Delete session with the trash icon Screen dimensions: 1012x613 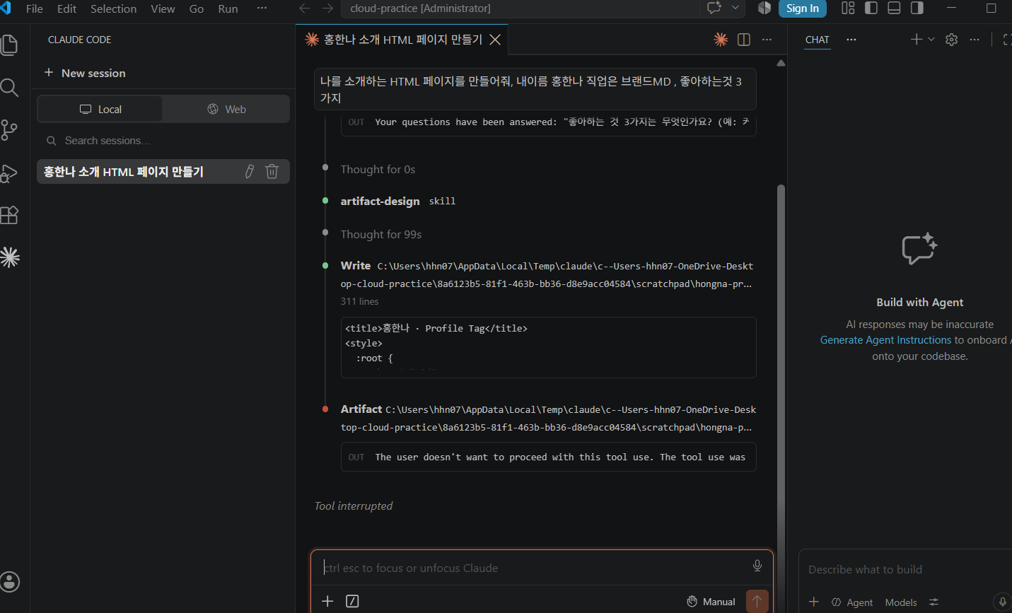pyautogui.click(x=272, y=171)
